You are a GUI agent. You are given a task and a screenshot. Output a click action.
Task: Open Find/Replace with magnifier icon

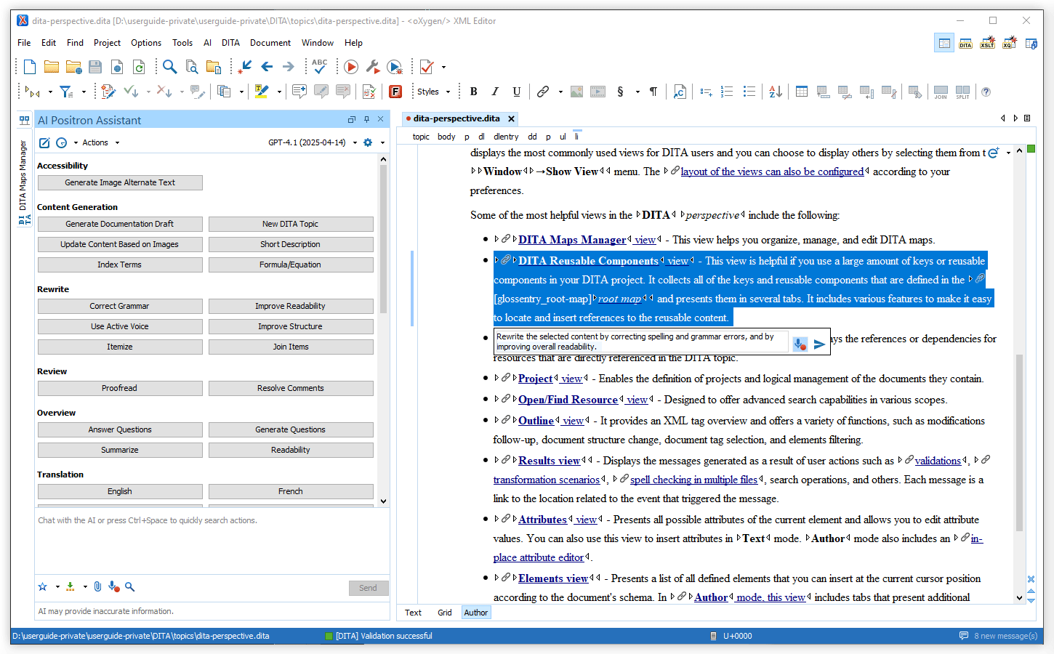point(169,67)
